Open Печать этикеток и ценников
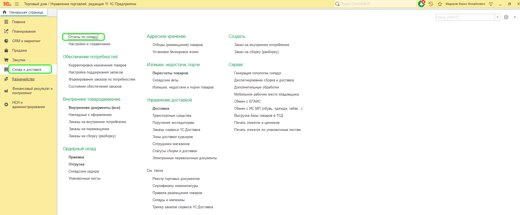 [257, 122]
